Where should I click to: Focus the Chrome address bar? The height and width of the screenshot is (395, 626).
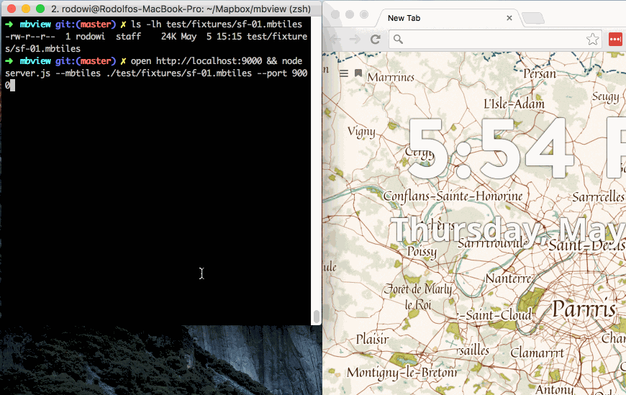(x=494, y=39)
